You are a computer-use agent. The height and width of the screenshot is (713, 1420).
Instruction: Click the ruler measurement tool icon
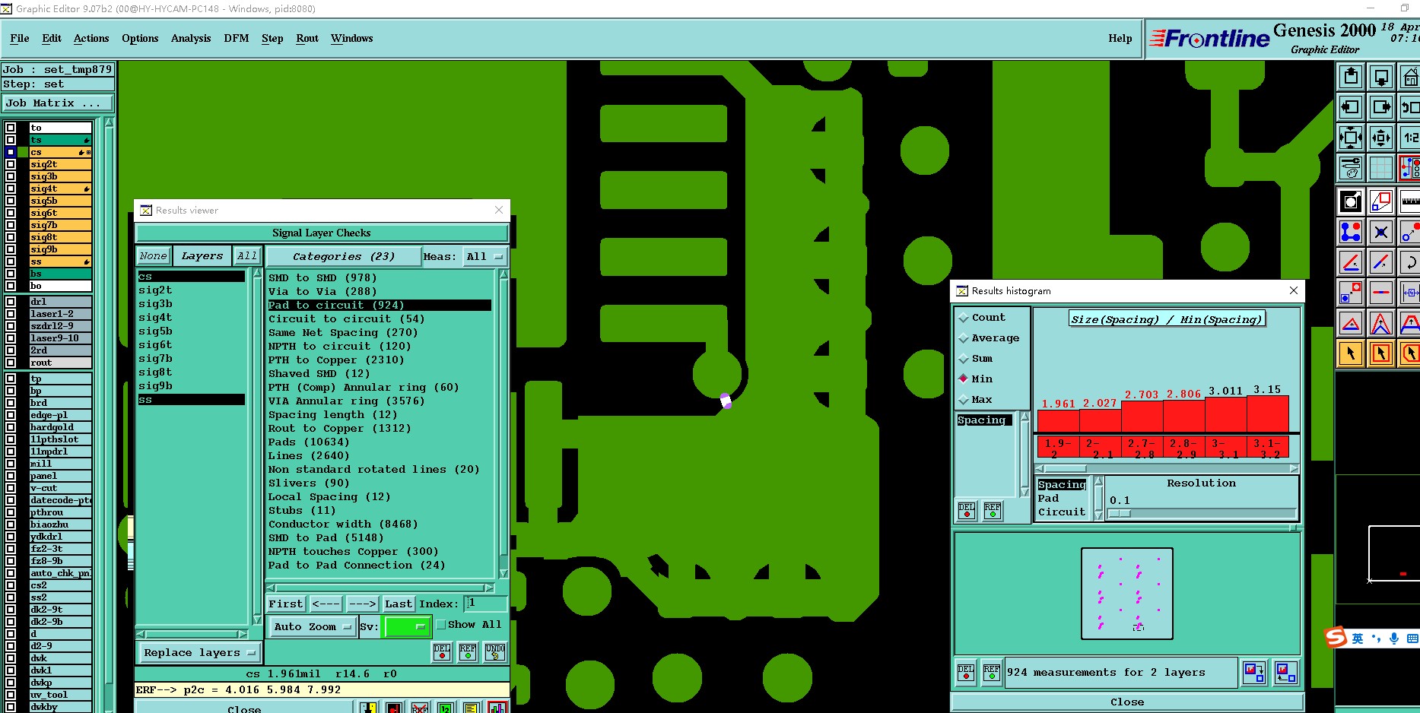[1409, 201]
